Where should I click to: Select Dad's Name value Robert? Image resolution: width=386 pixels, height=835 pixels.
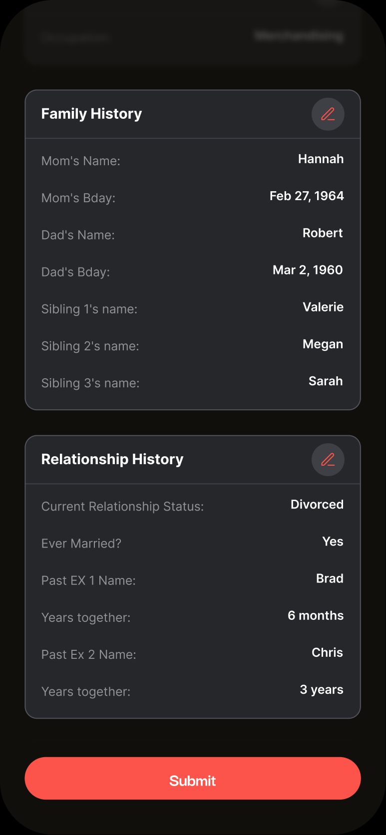[323, 233]
